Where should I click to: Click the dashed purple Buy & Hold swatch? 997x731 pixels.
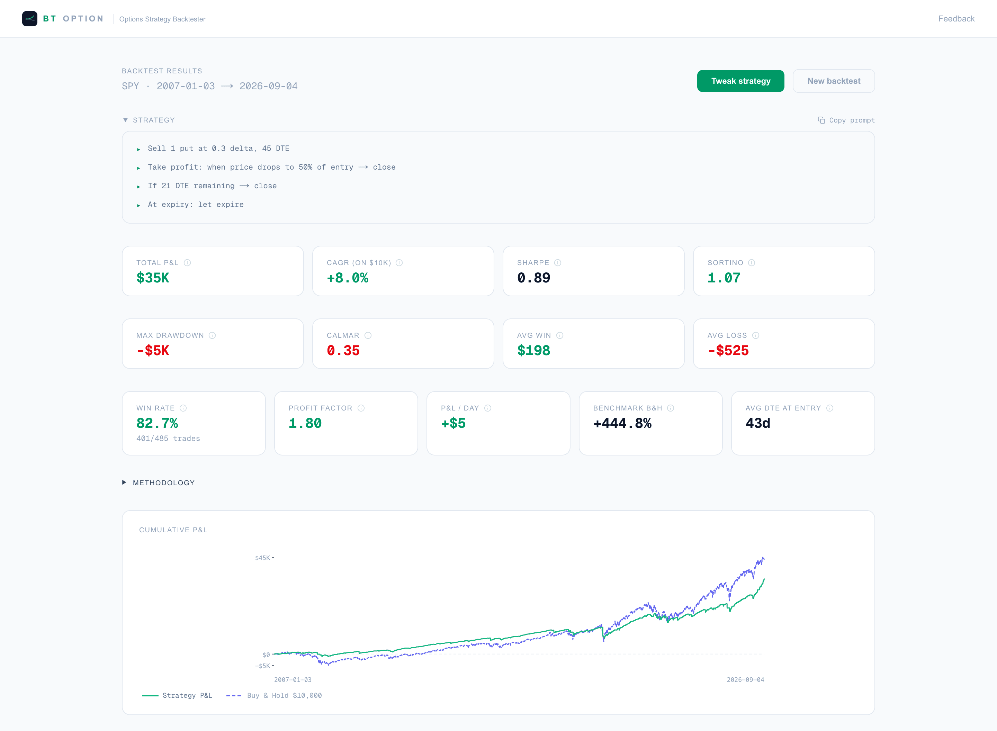coord(234,696)
